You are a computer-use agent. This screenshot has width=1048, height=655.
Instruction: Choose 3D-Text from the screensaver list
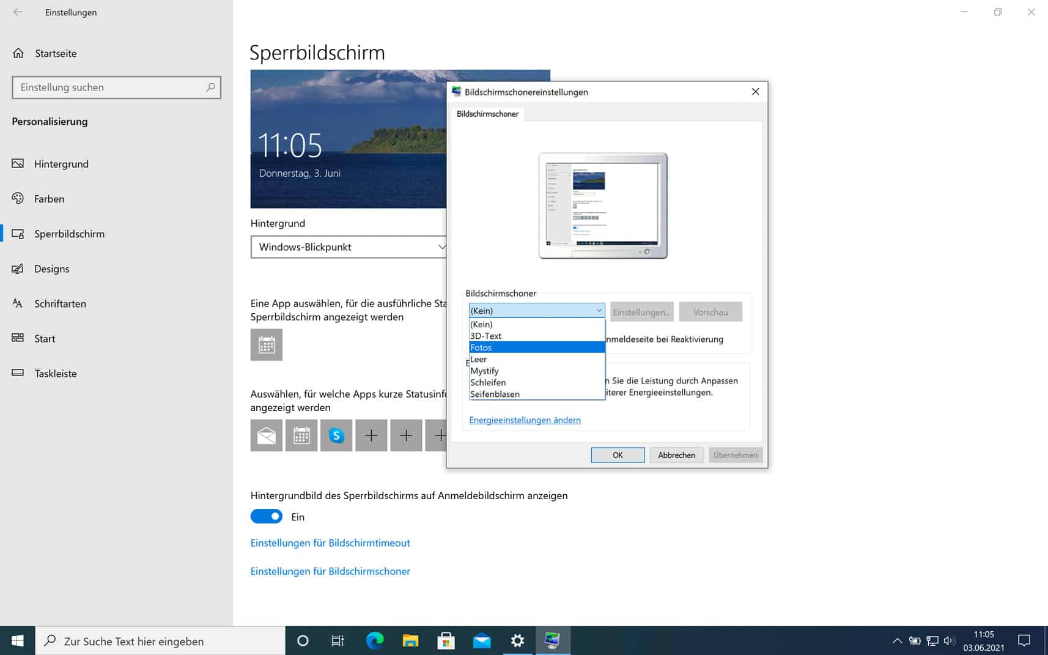click(x=537, y=336)
